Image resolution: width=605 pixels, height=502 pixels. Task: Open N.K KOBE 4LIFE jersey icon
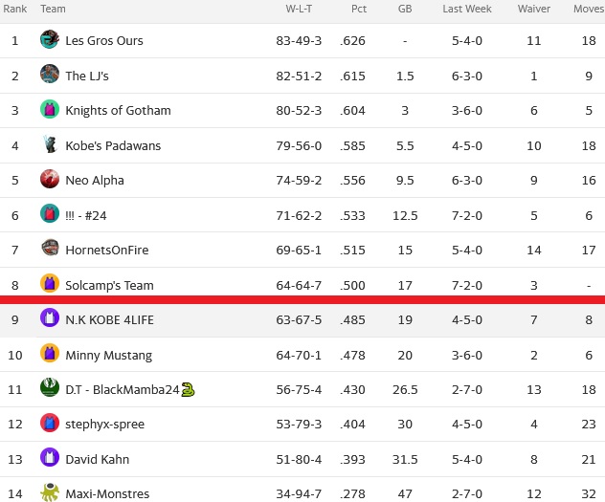point(50,317)
